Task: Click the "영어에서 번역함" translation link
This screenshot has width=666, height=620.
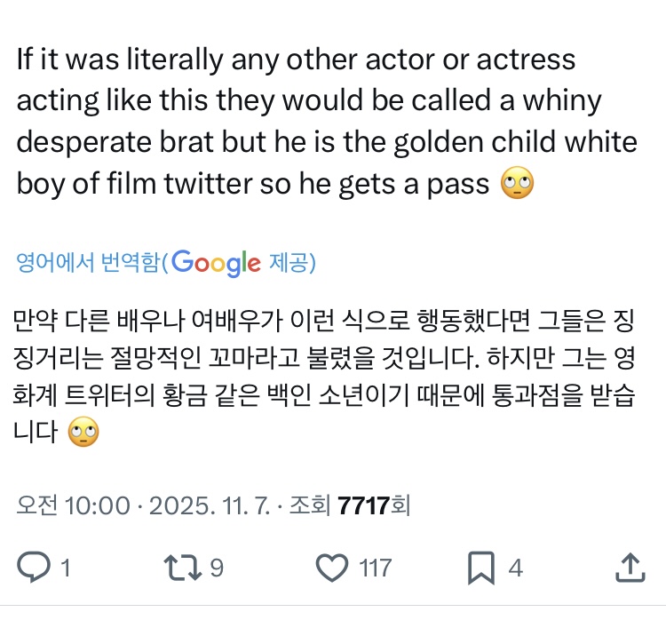Action: click(x=89, y=264)
